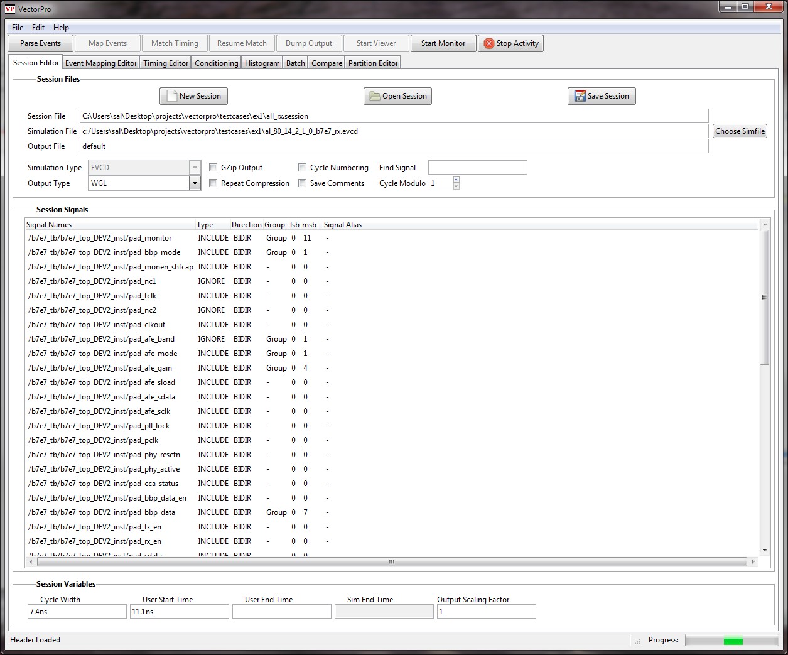This screenshot has width=788, height=655.
Task: Click the Choose Simfile button
Action: [x=739, y=131]
